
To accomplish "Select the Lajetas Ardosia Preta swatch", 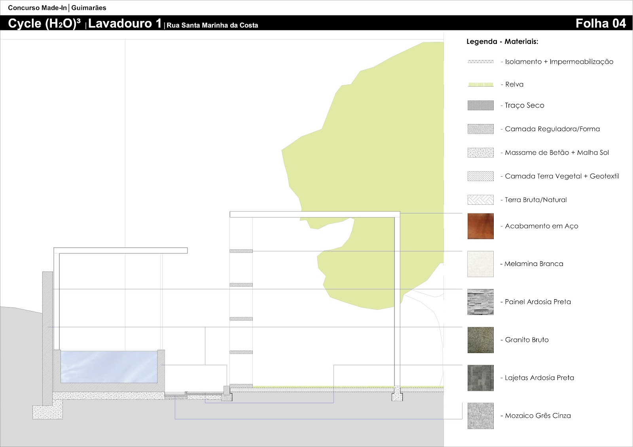I will [481, 378].
